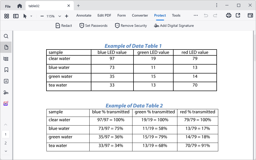The width and height of the screenshot is (256, 160).
Task: Expand the cursor tool dropdown arrow
Action: [31, 16]
